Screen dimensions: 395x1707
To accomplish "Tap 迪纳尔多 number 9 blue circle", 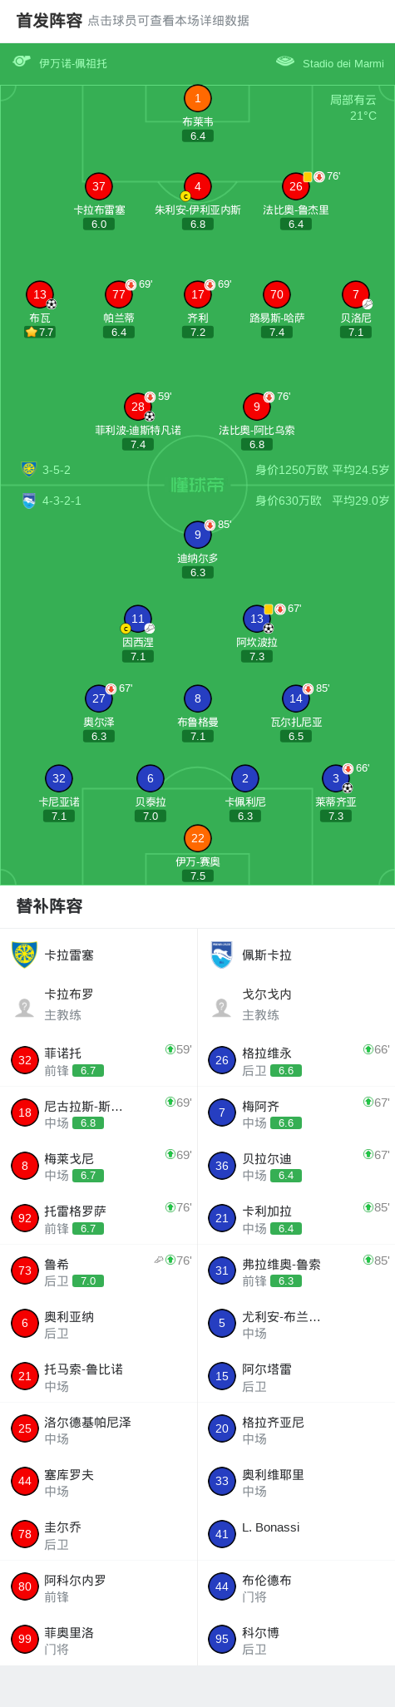I will point(197,535).
